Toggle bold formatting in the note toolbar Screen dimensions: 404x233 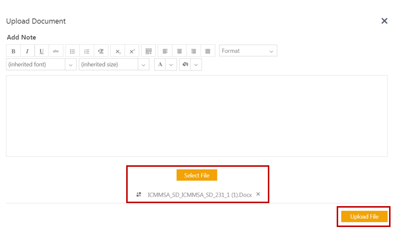13,51
